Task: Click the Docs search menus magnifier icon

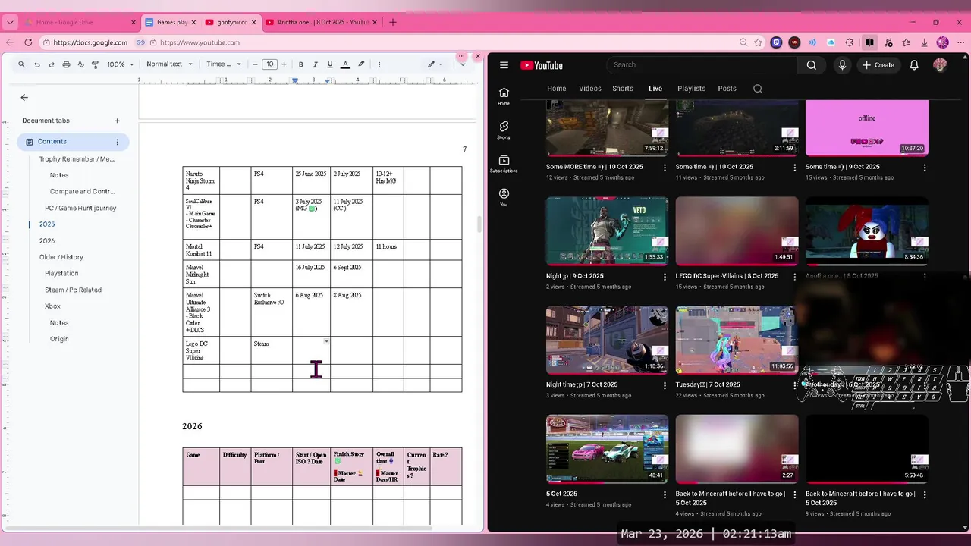Action: 21,64
